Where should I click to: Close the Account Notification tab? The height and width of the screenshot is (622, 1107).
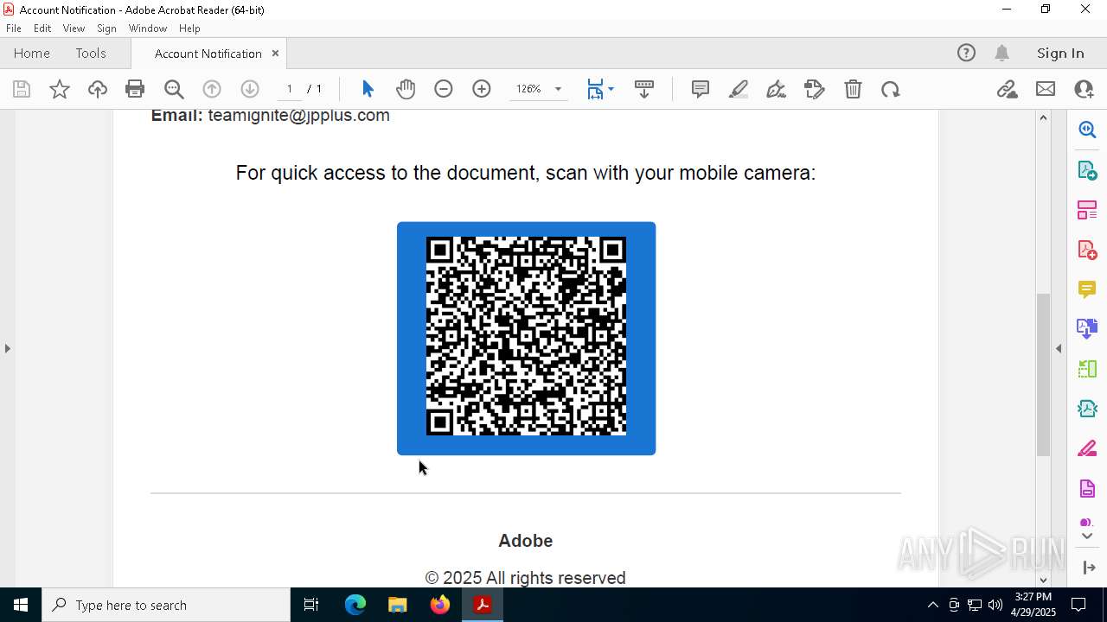[275, 54]
